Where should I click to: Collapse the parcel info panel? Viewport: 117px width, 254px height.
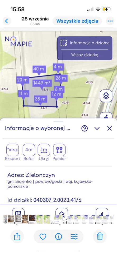click(97, 129)
